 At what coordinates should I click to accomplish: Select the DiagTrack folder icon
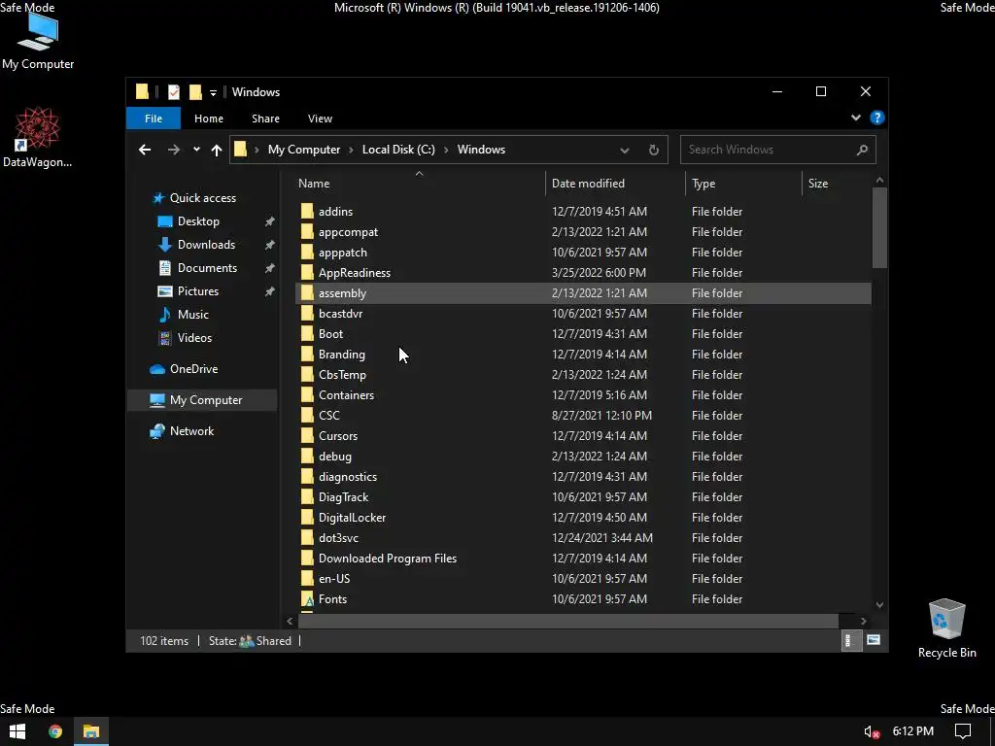coord(307,497)
